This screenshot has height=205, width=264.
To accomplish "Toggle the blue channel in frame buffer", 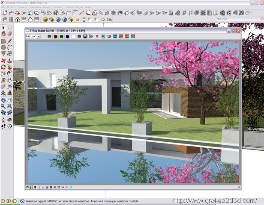I will tap(67, 37).
